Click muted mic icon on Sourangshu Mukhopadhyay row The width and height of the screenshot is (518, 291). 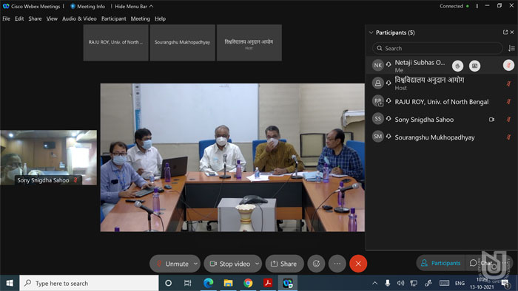click(x=509, y=137)
